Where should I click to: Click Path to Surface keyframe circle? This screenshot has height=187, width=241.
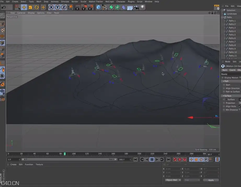[224, 92]
